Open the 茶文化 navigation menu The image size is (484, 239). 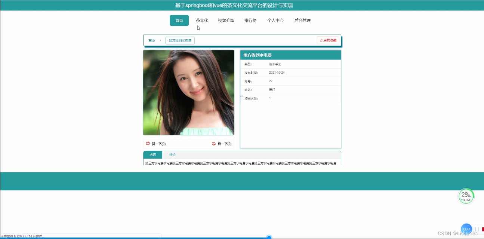tap(202, 20)
